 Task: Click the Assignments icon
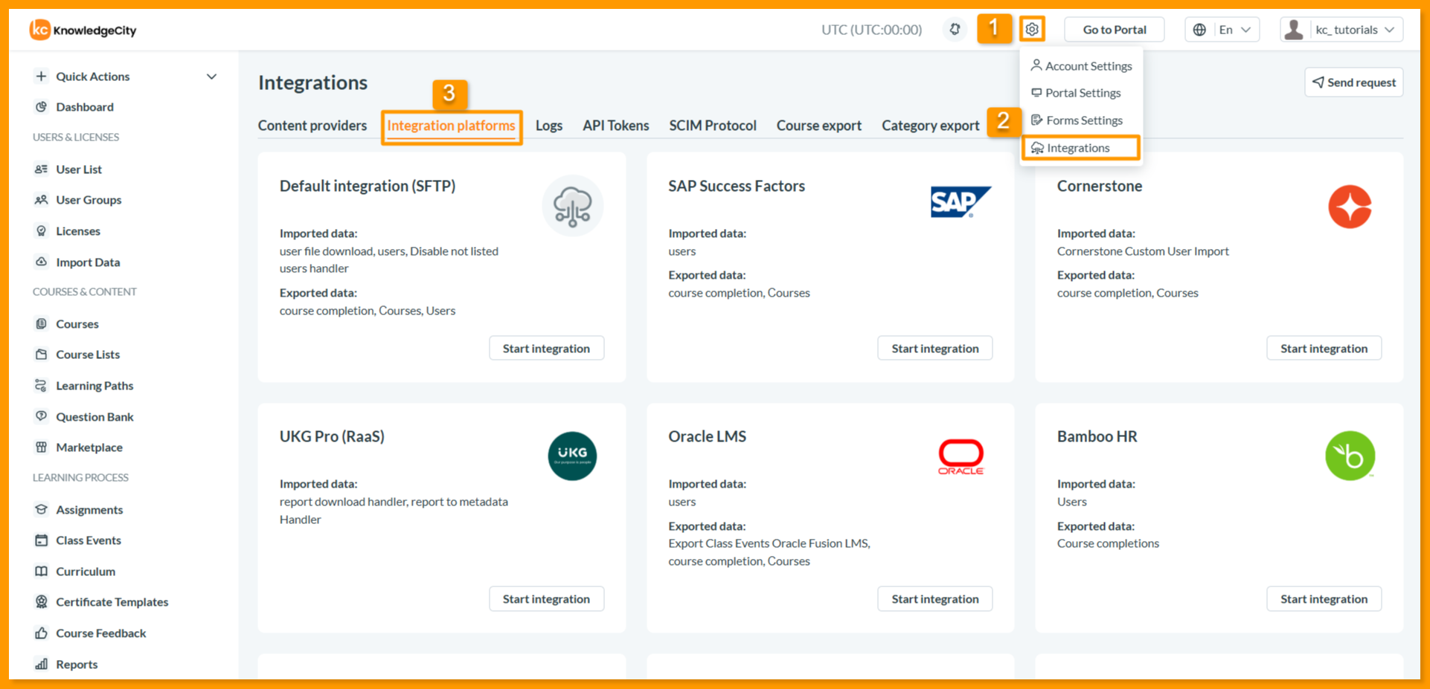pyautogui.click(x=41, y=510)
